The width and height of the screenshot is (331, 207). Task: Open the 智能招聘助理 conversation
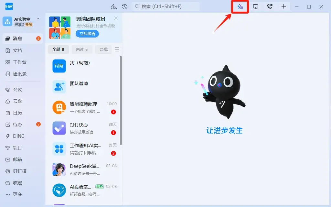tap(84, 107)
